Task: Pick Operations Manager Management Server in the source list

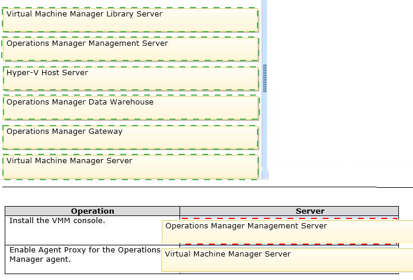Action: pyautogui.click(x=130, y=49)
